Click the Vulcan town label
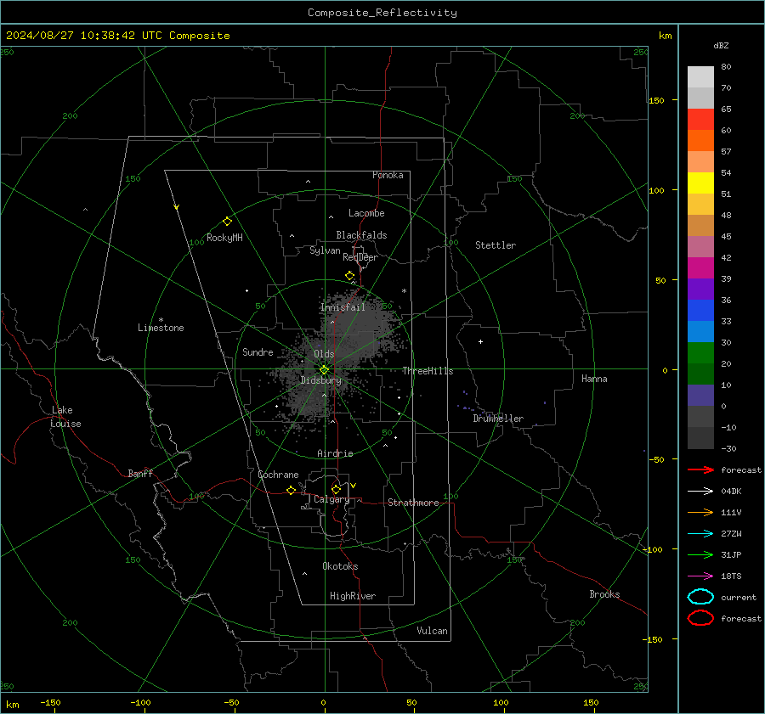 (x=433, y=631)
